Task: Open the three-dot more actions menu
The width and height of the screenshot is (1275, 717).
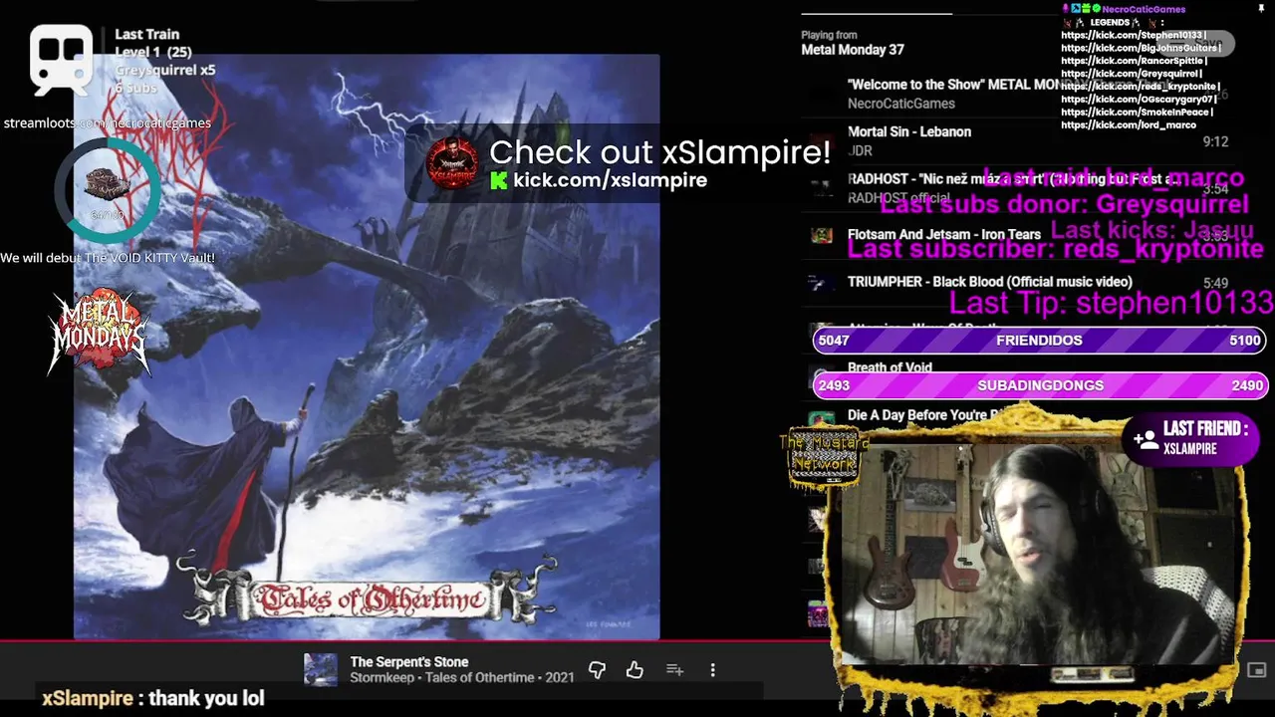Action: click(x=712, y=670)
